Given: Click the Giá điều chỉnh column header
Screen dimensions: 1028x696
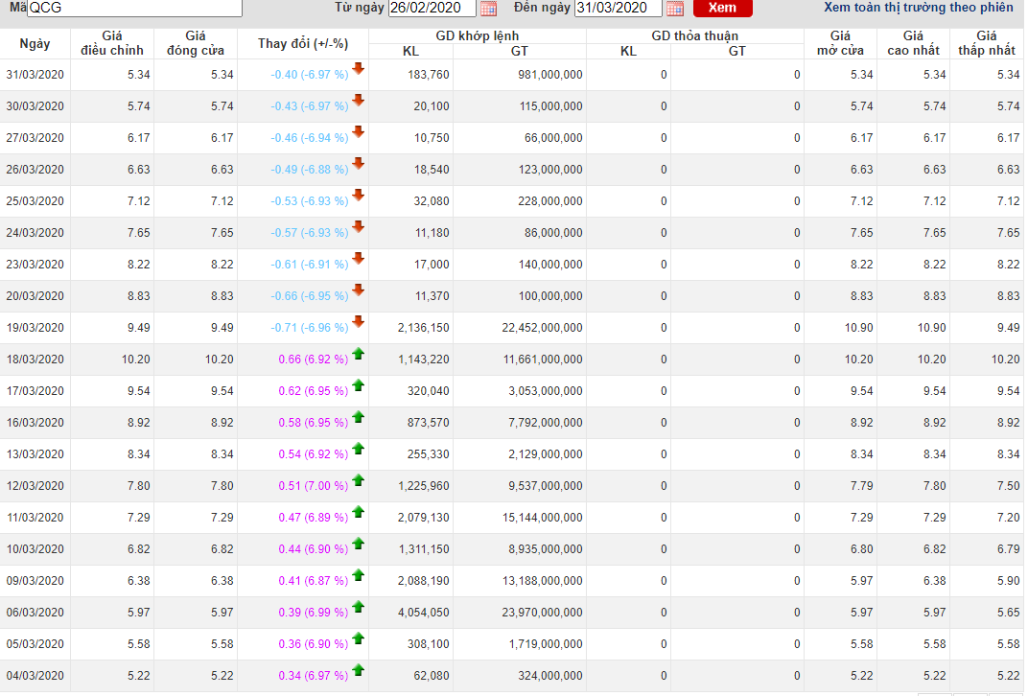Looking at the screenshot, I should [112, 43].
